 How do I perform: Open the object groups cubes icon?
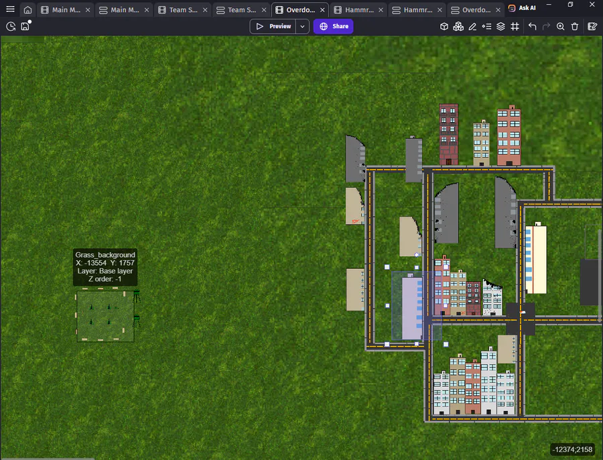458,26
